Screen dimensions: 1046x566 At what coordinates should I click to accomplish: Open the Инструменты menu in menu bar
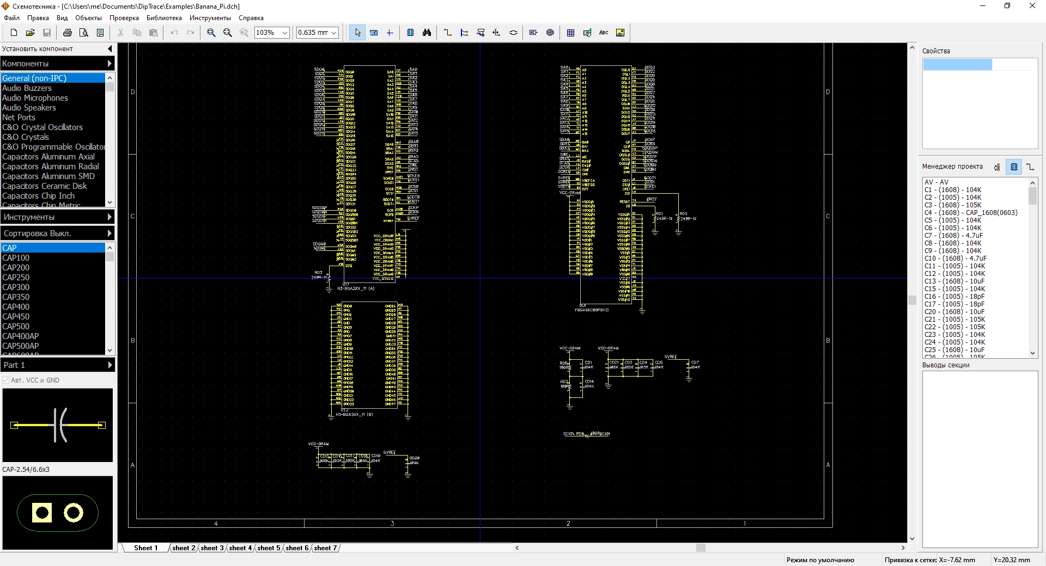[x=210, y=18]
